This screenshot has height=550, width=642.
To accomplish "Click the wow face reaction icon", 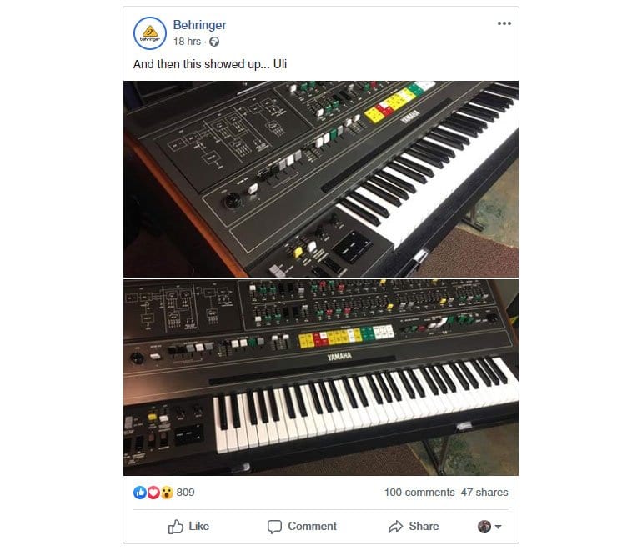I will click(167, 492).
